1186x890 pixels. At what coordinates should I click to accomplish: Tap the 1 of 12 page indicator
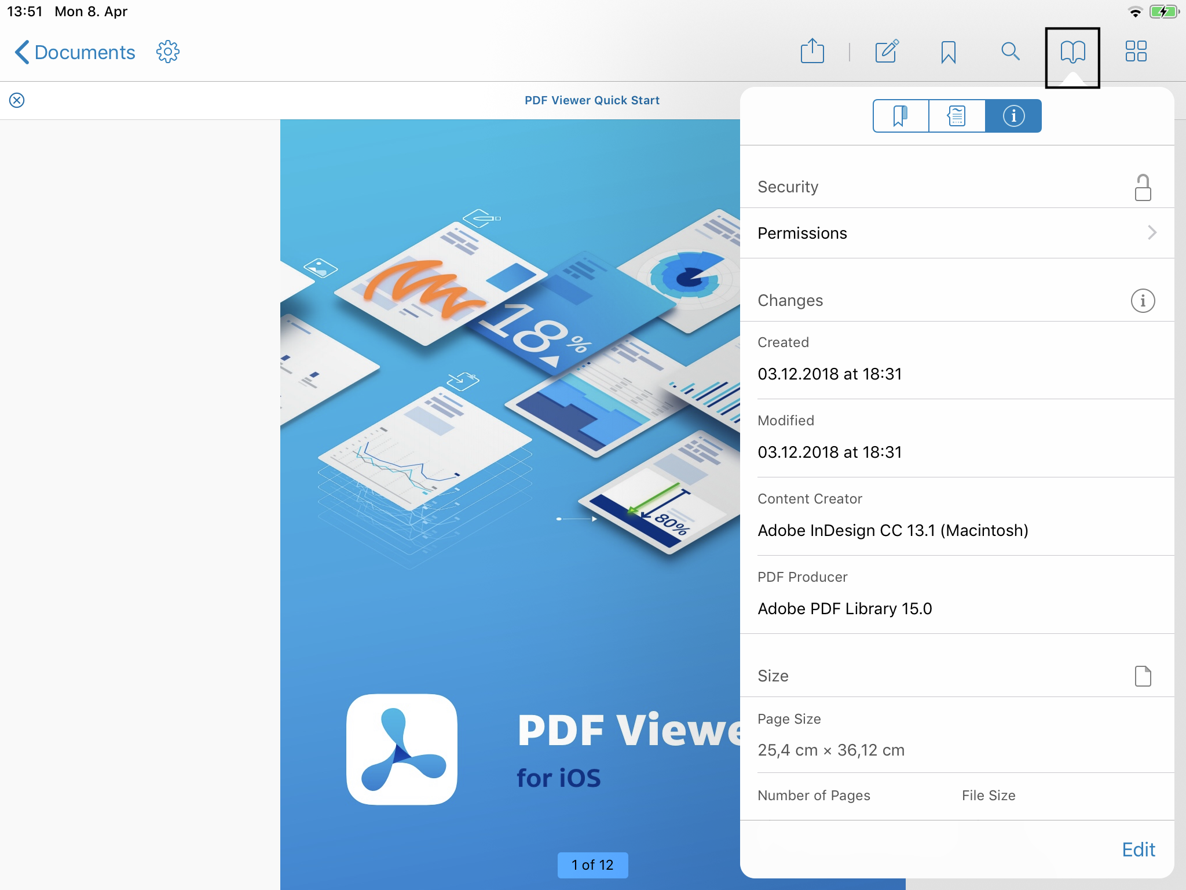pyautogui.click(x=592, y=865)
